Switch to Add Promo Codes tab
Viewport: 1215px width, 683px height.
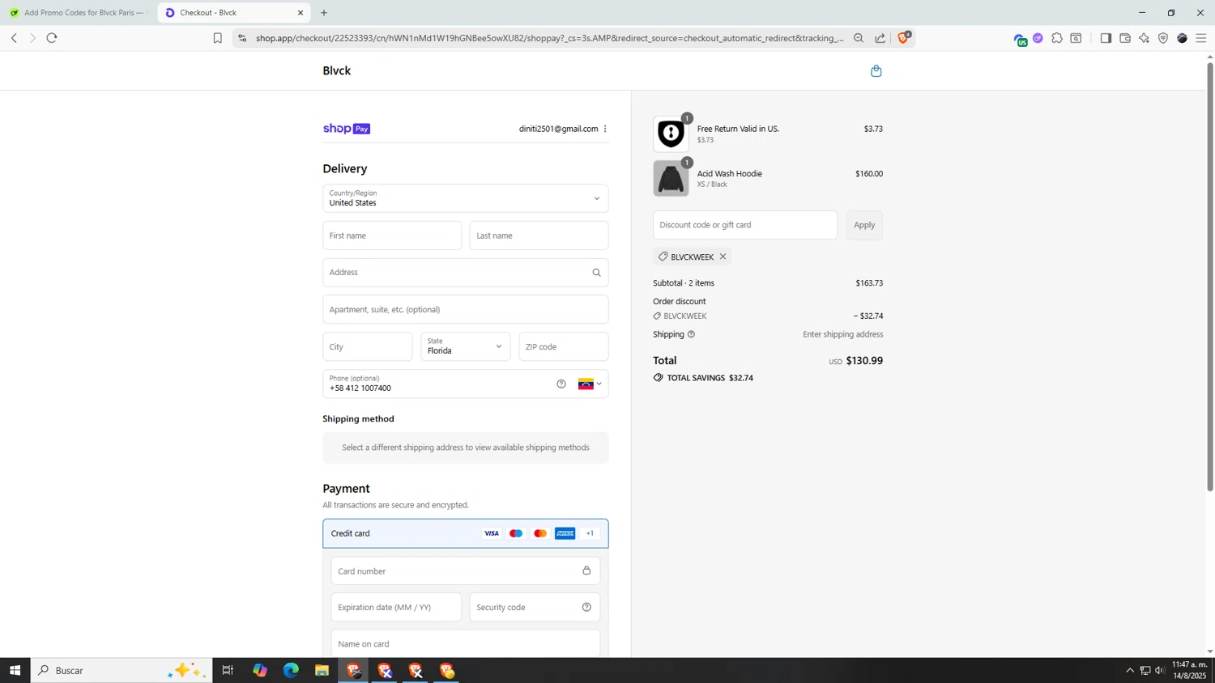(77, 13)
